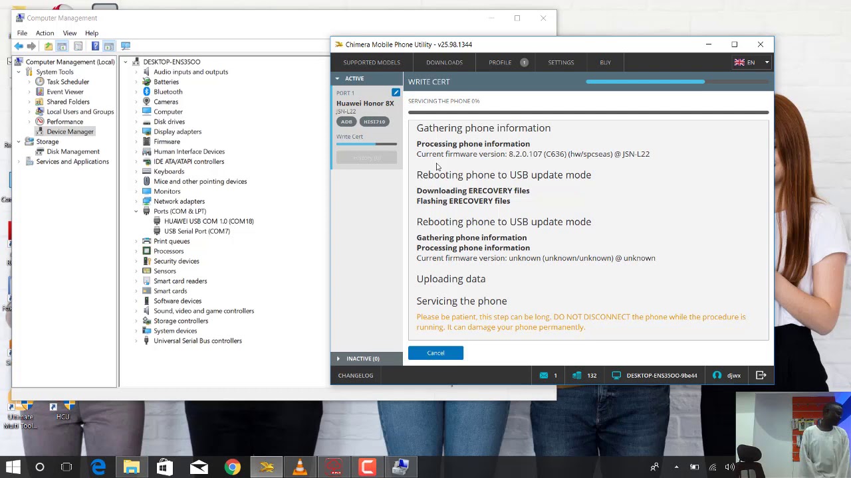Open the Action menu in Computer Management
The image size is (851, 478).
pyautogui.click(x=45, y=33)
